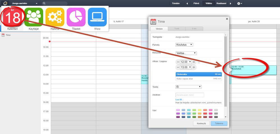Decrease start time with minus button
Viewport: 280px width, 134px height.
(178, 62)
